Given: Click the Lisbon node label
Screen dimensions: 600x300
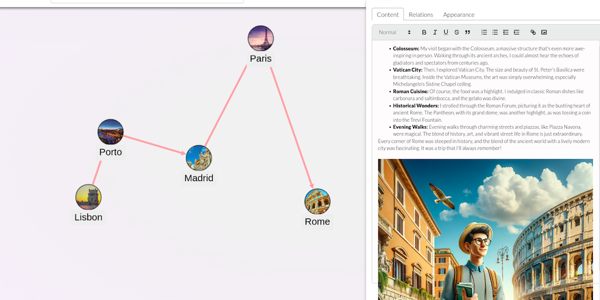Looking at the screenshot, I should (88, 217).
